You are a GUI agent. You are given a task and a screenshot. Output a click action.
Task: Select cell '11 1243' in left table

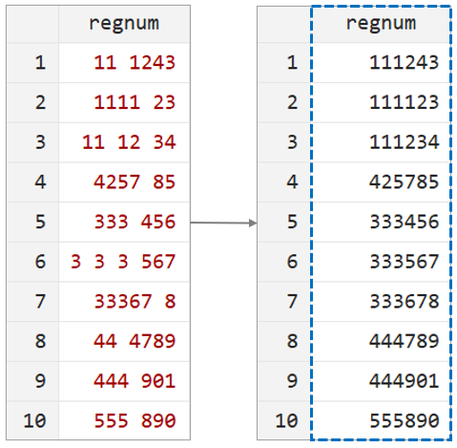pyautogui.click(x=124, y=63)
